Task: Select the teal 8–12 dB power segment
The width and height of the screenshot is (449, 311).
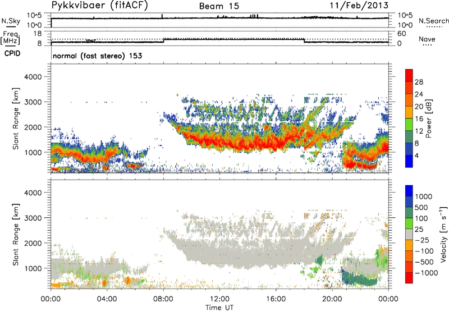Action: coord(409,137)
